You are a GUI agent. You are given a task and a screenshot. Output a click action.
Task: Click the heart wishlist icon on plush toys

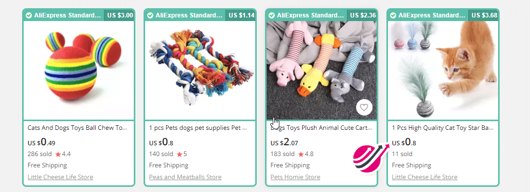coord(364,108)
